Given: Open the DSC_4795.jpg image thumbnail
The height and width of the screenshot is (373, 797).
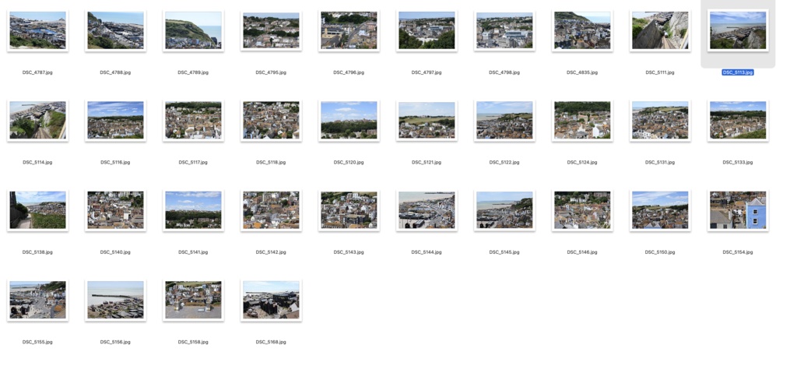Looking at the screenshot, I should coord(271,30).
